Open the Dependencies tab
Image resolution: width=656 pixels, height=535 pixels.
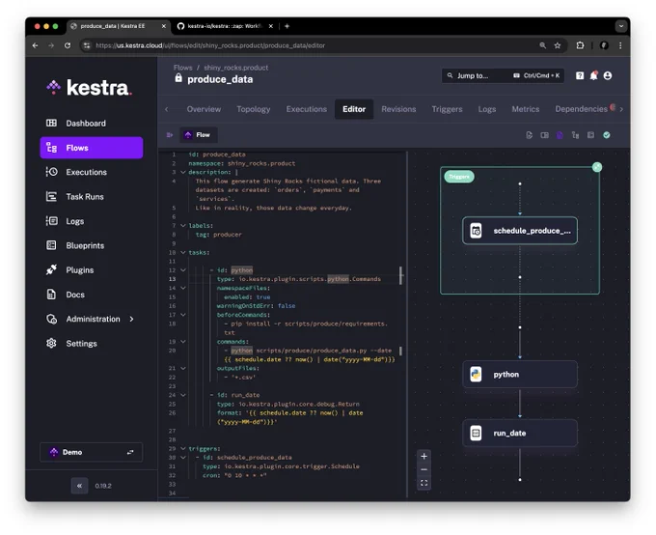(x=581, y=109)
